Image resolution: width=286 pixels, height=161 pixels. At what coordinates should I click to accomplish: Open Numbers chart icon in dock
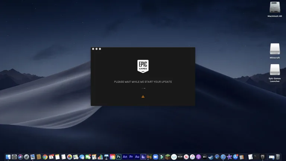coord(100,157)
